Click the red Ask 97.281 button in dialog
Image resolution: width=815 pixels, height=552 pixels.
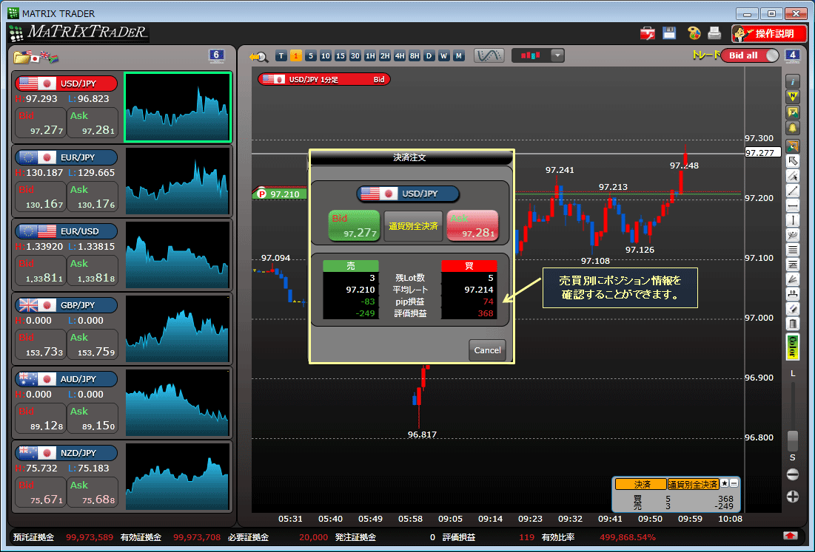(x=472, y=225)
